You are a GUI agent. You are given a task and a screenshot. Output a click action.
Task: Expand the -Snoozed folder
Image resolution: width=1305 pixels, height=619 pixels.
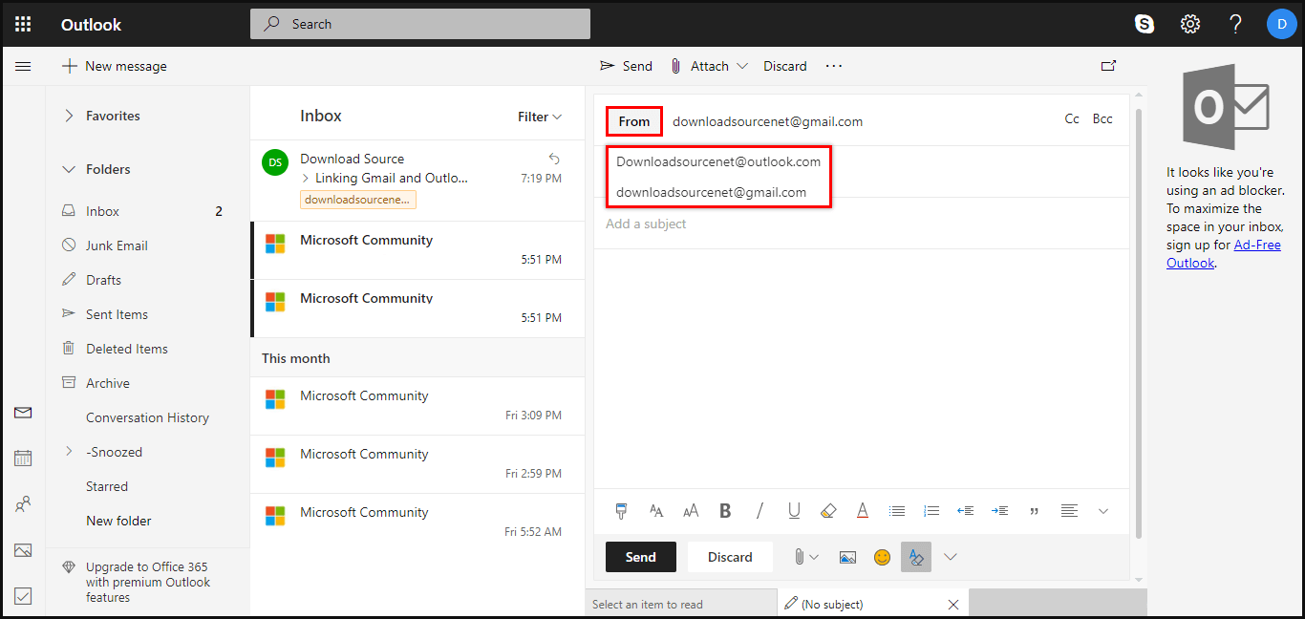(69, 452)
